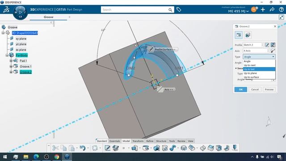Image resolution: width=286 pixels, height=161 pixels.
Task: Select the Shell tool icon
Action: pos(219,148)
